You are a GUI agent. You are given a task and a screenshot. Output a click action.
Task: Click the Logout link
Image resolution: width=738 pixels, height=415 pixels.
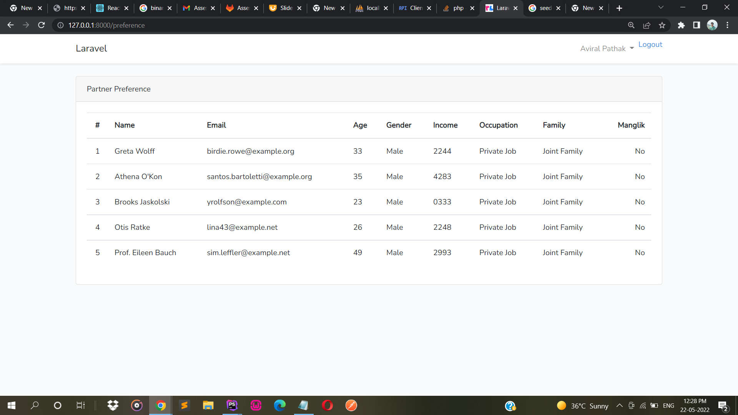pyautogui.click(x=650, y=44)
